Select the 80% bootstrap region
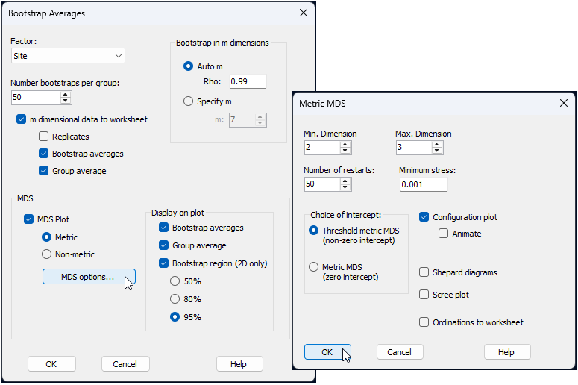 pos(175,299)
